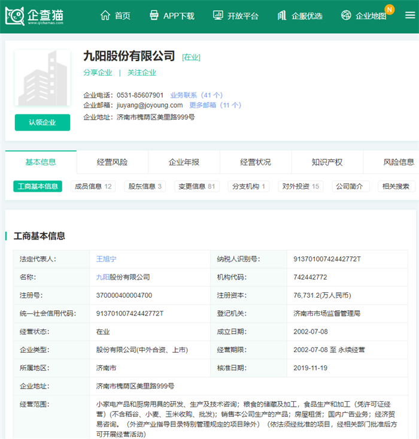This screenshot has width=419, height=439.
Task: Click the 工商基本信息 section heading
Action: [39, 236]
